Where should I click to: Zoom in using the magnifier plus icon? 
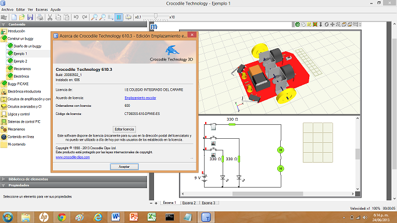[94, 17]
